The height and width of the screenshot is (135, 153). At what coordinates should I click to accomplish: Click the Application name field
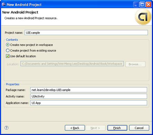(89, 103)
